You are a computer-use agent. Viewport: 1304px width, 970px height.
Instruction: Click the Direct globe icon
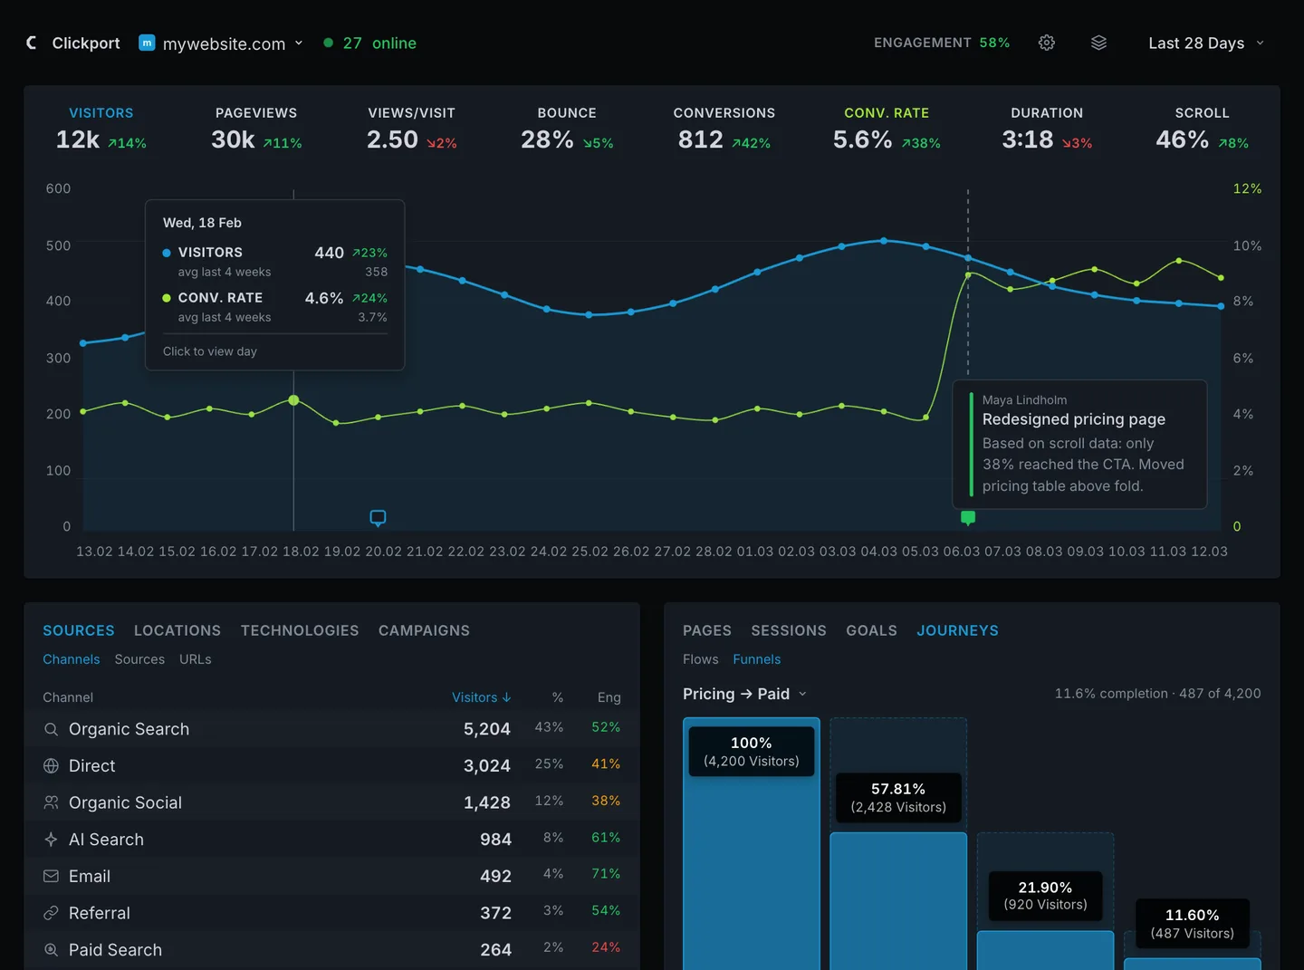point(52,766)
